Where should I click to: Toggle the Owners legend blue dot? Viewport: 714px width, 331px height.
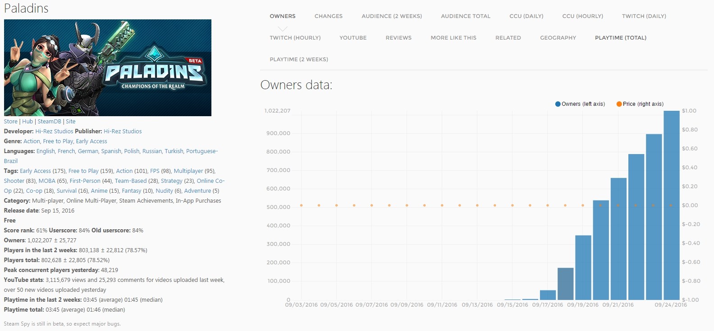pos(558,104)
